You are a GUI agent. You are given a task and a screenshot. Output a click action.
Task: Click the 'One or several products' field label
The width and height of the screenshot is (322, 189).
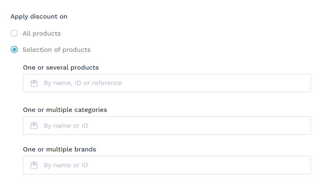(x=61, y=68)
